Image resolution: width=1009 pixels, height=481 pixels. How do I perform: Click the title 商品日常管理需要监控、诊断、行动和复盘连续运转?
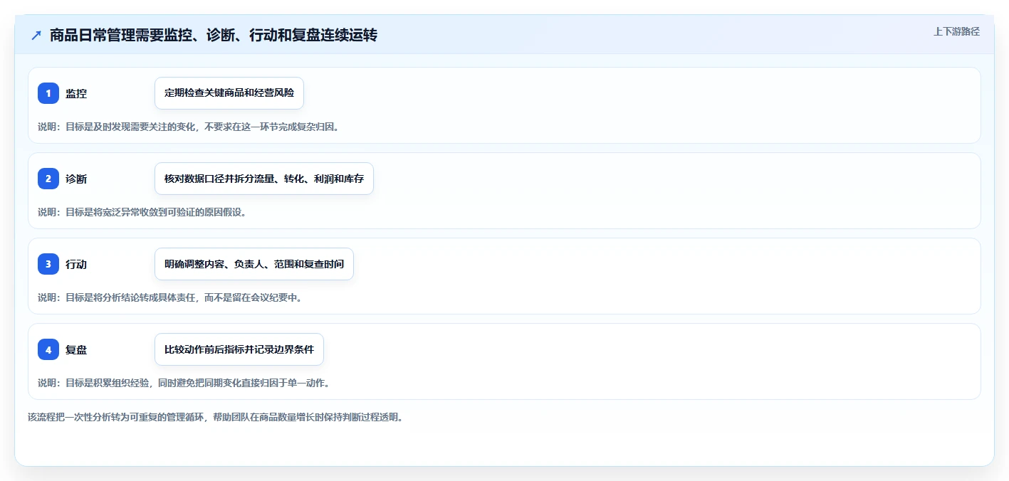click(214, 36)
